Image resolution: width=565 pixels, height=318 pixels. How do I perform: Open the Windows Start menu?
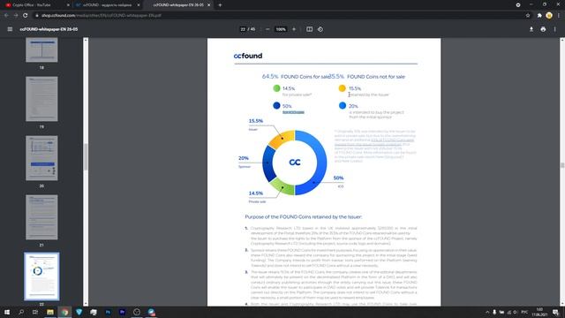click(x=6, y=312)
